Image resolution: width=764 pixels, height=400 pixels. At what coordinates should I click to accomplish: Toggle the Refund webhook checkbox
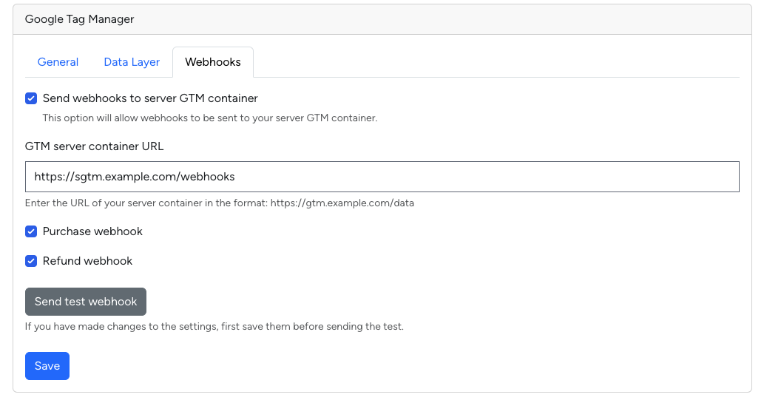31,261
